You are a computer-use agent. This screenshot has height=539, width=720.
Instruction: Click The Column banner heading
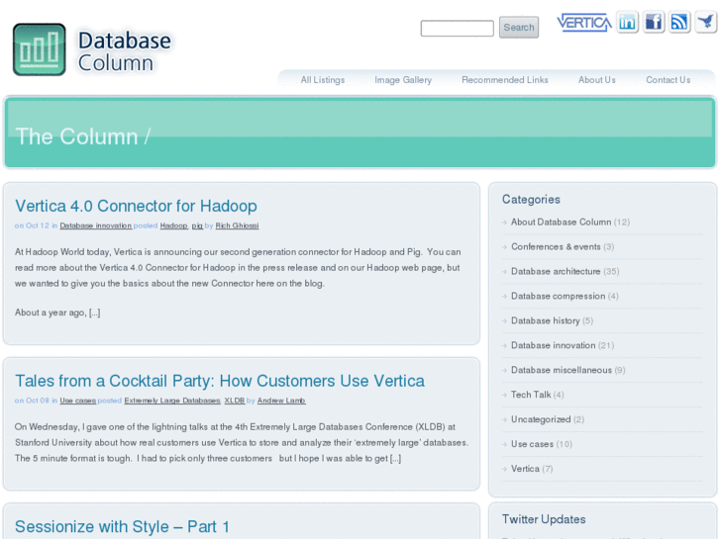(x=82, y=136)
